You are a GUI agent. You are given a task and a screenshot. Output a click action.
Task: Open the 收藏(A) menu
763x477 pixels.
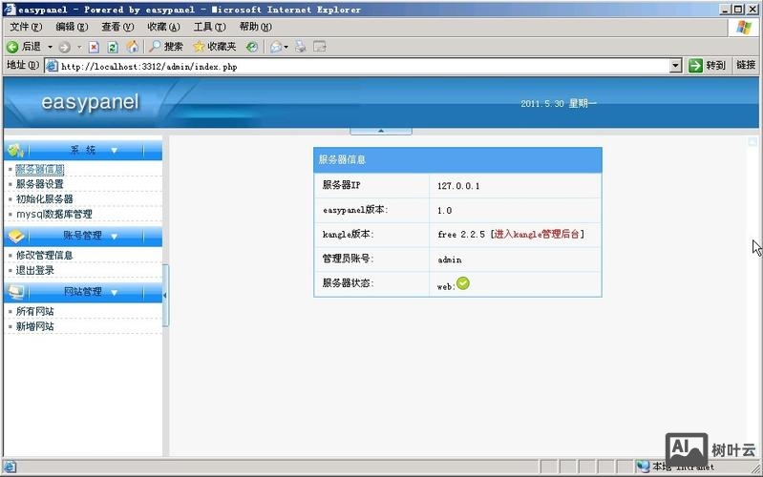tap(163, 27)
